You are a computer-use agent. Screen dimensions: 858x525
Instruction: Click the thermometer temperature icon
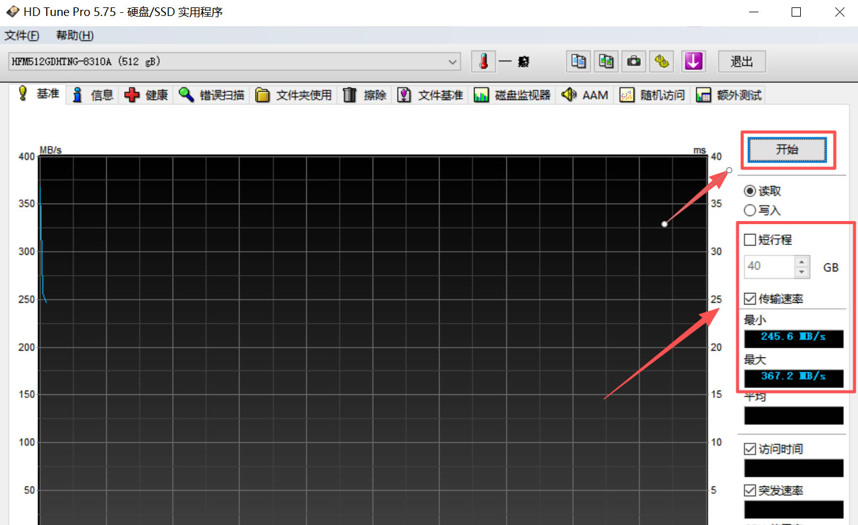pos(484,61)
